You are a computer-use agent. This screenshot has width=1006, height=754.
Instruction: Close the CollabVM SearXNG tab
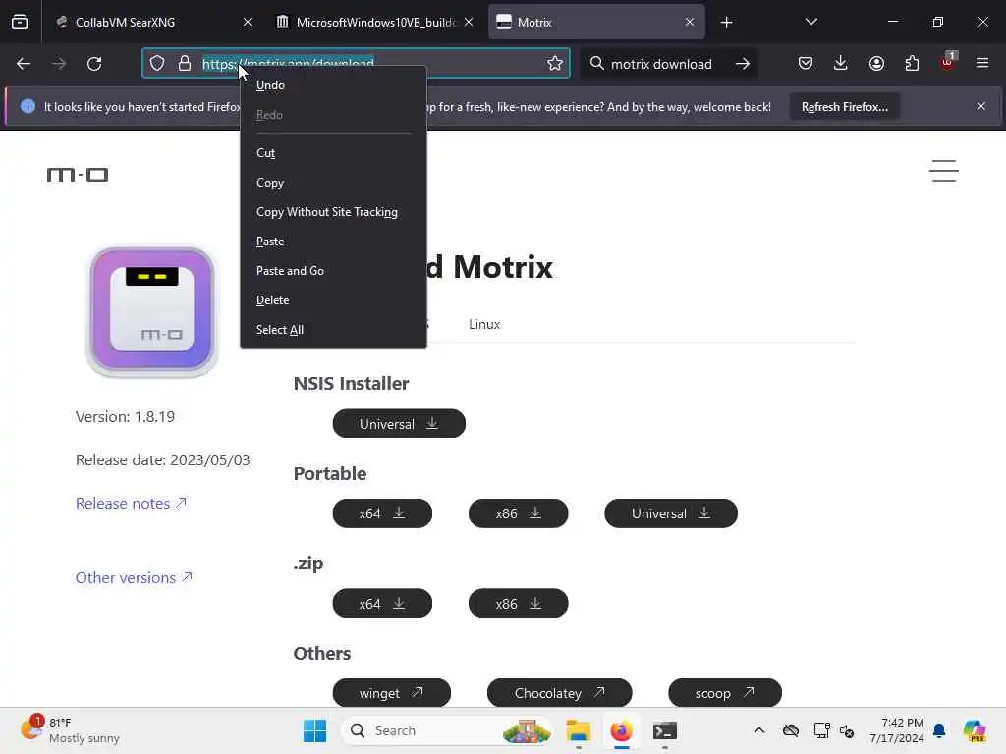248,22
